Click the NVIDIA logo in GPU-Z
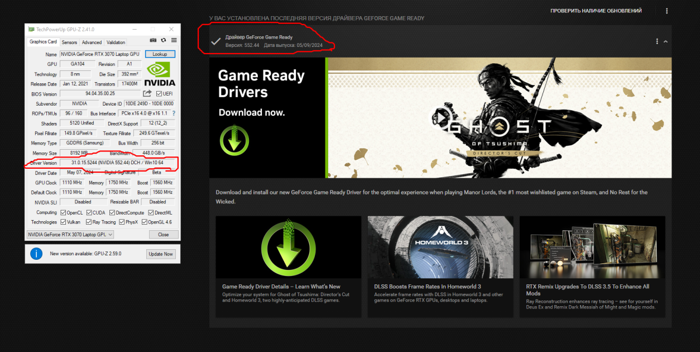The height and width of the screenshot is (352, 700). (160, 74)
